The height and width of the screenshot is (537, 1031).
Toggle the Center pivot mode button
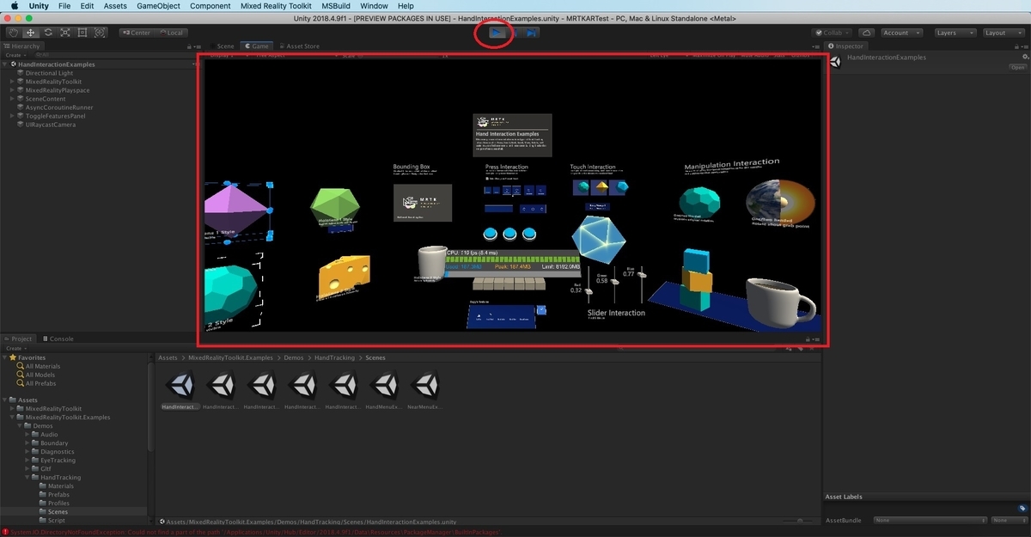tap(136, 33)
